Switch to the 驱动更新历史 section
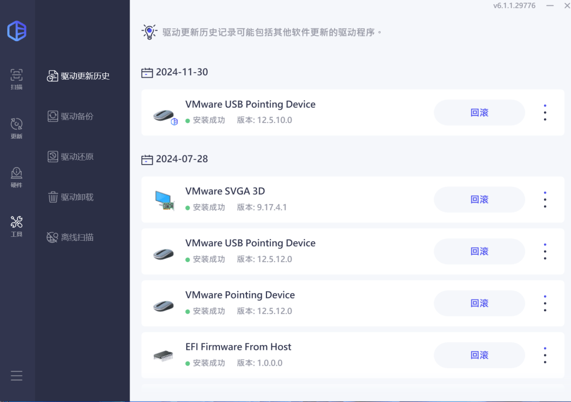Screen dimensions: 571x402 click(x=78, y=76)
